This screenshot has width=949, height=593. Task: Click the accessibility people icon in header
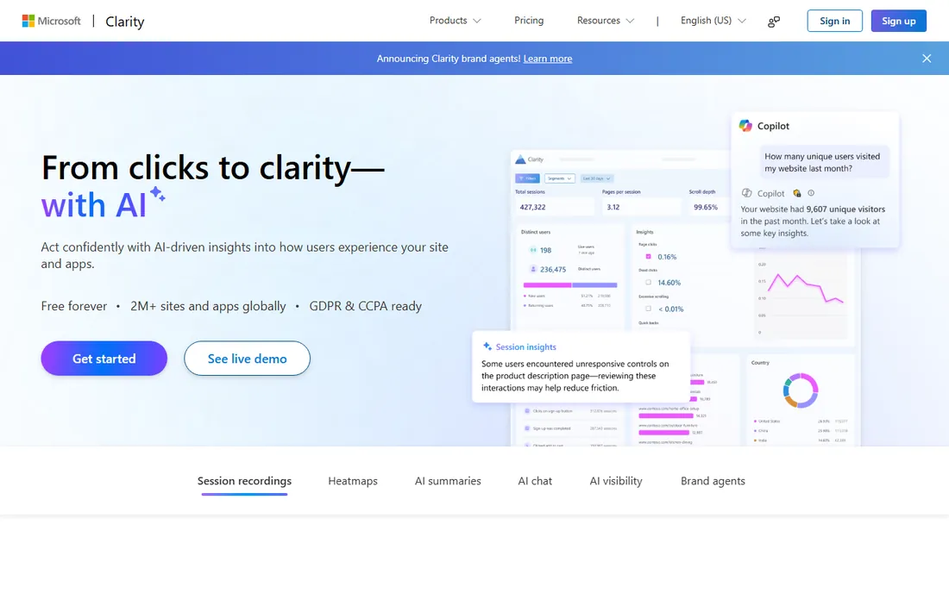[774, 22]
